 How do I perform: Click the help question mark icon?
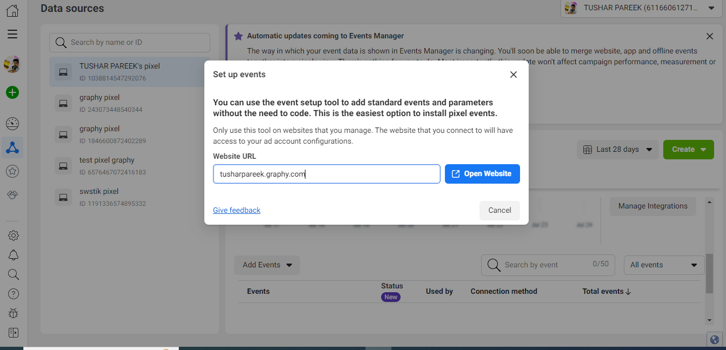[14, 294]
